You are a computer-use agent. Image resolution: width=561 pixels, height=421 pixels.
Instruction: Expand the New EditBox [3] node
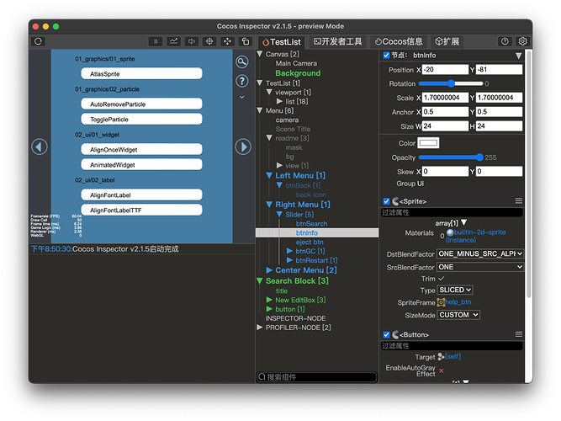[x=269, y=300]
